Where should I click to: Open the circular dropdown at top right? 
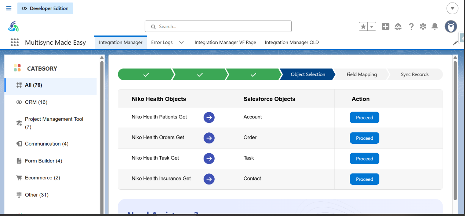pos(452,8)
